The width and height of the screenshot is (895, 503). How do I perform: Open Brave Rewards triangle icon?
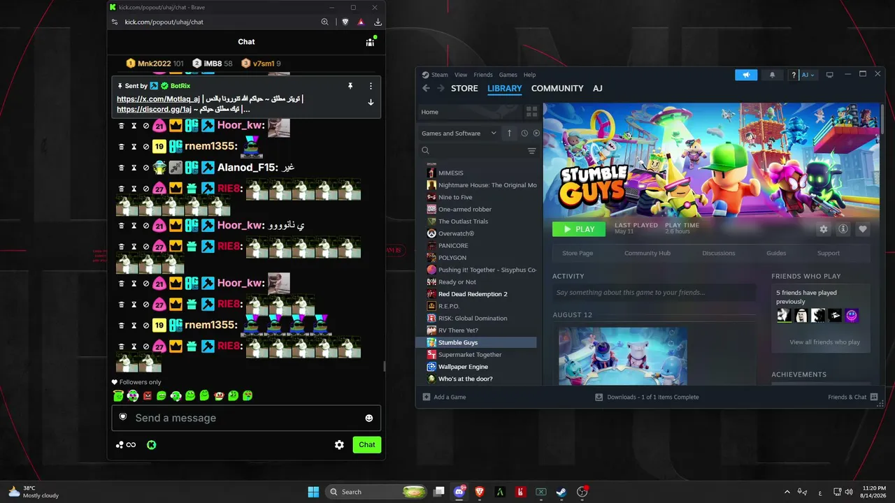click(361, 22)
